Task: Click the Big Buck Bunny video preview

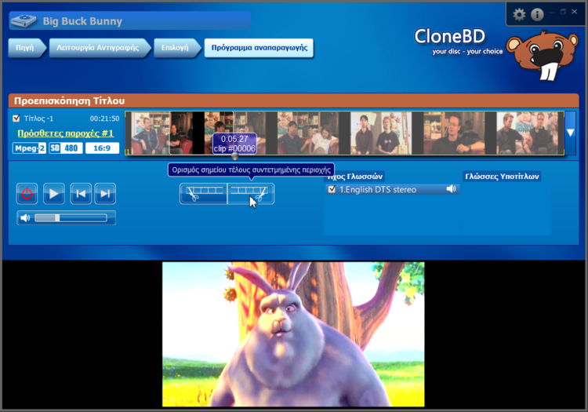Action: click(293, 334)
